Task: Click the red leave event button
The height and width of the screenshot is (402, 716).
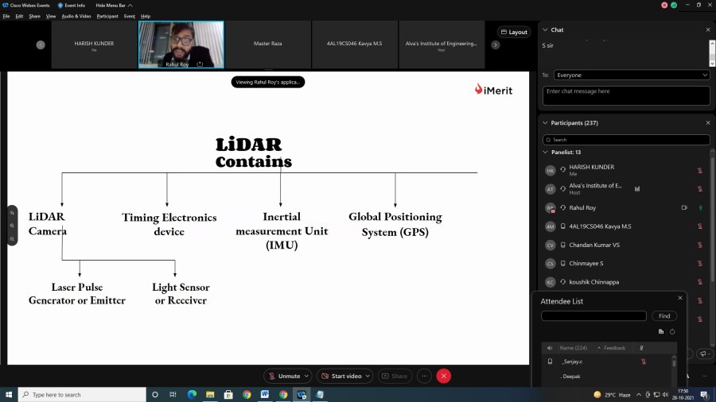Action: tap(444, 376)
